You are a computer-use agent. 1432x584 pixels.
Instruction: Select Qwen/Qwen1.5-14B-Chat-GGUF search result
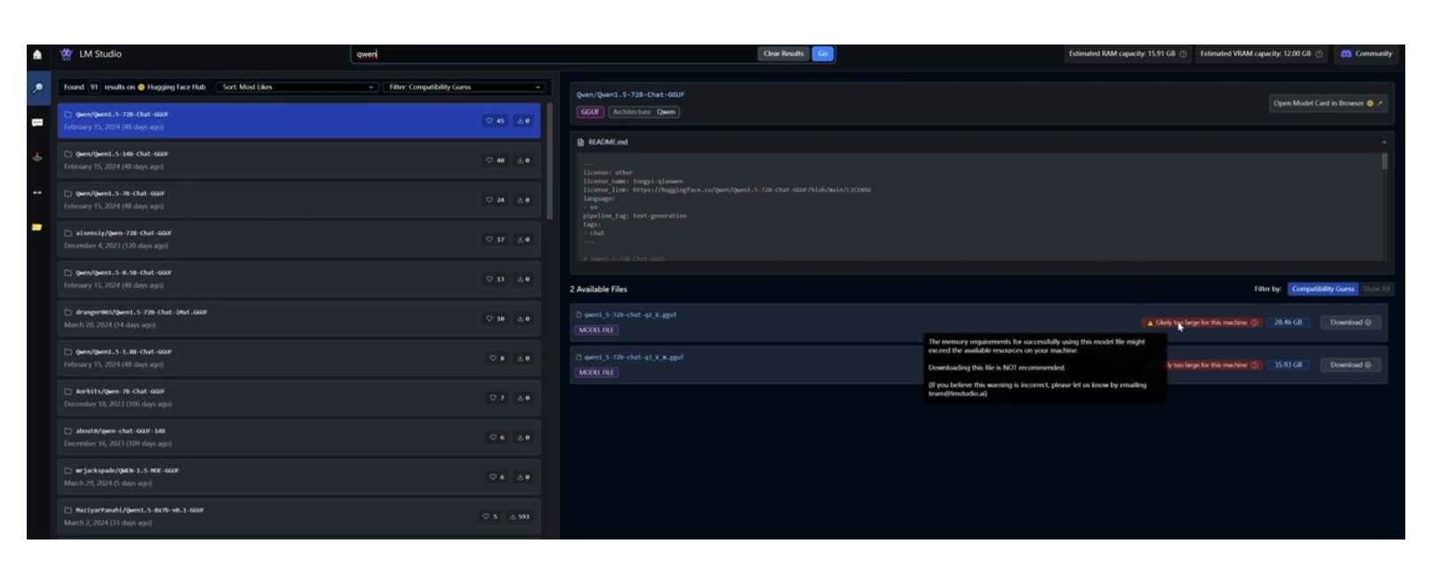click(x=298, y=160)
